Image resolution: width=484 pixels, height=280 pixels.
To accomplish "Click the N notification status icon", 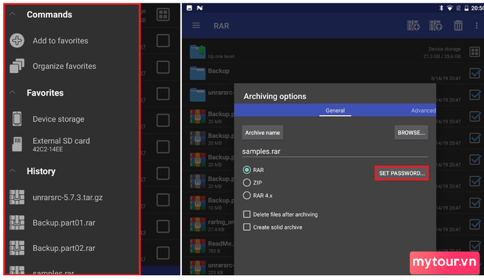I will 200,8.
